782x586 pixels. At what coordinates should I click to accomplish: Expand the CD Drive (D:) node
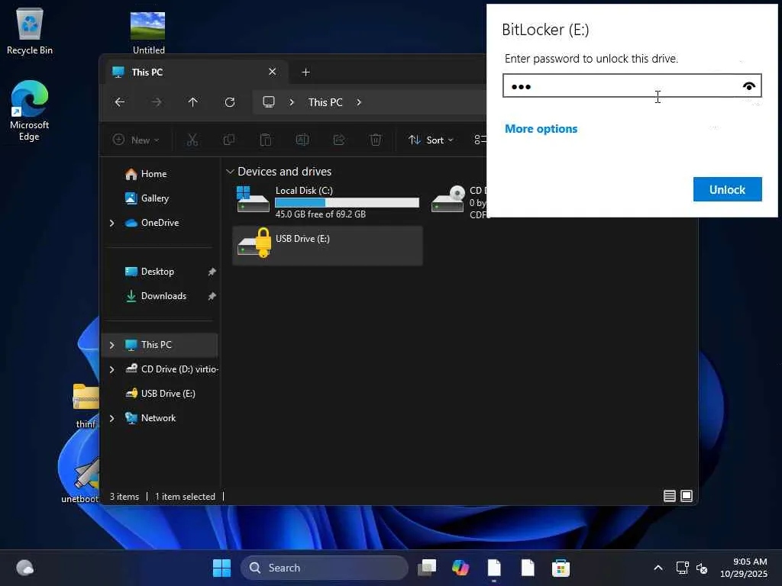(x=111, y=369)
